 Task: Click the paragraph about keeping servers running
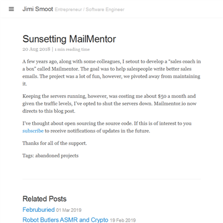109,103
